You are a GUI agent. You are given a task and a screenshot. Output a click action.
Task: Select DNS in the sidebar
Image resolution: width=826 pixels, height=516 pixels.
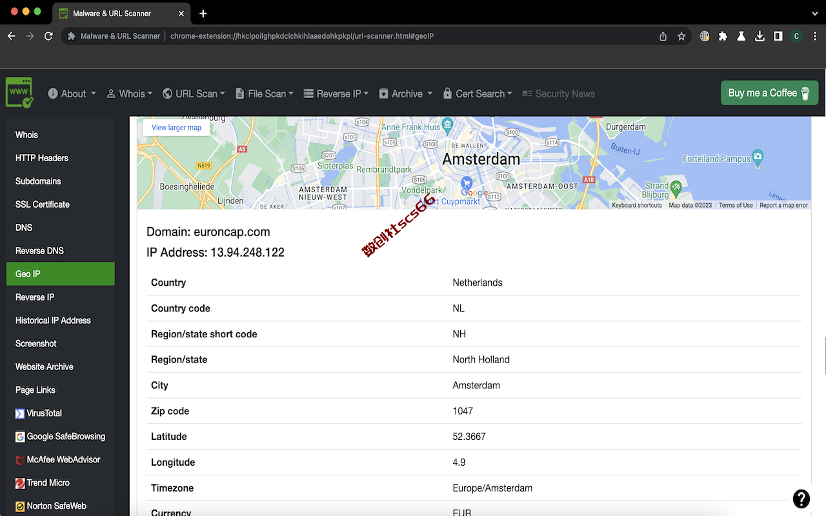[x=61, y=228]
